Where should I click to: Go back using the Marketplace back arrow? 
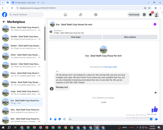coord(4,22)
